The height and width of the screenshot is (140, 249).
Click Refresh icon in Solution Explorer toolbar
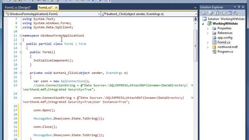(x=217, y=13)
